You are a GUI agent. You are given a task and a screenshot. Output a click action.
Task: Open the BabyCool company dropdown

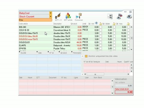click(51, 13)
